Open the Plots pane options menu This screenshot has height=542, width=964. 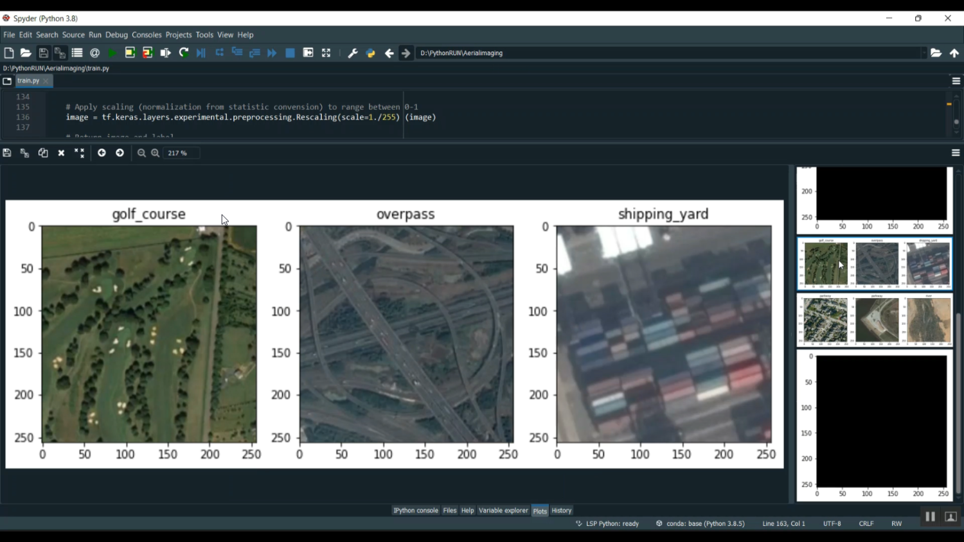956,153
